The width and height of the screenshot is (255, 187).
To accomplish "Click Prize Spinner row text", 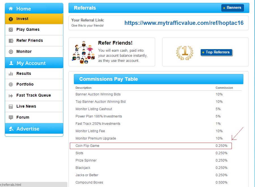I will (86, 160).
